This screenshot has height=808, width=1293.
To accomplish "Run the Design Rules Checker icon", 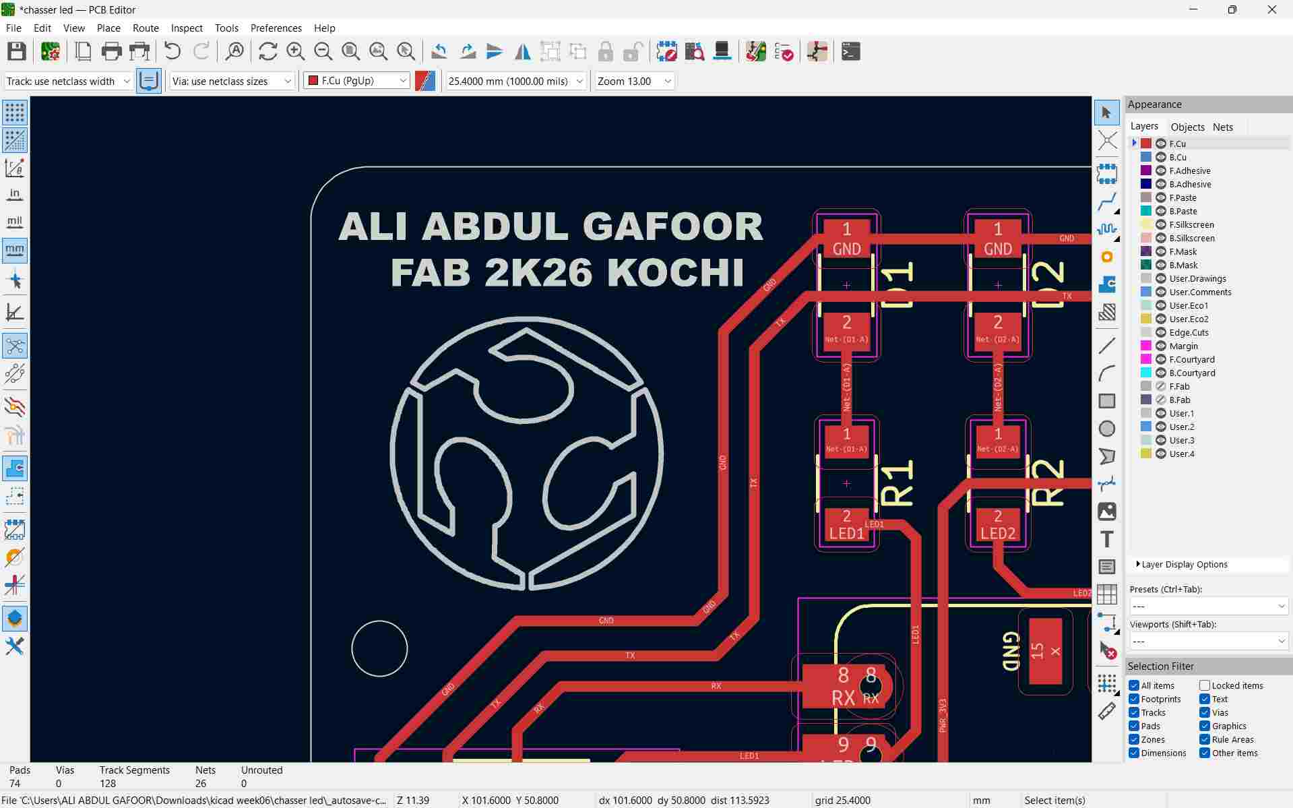I will (784, 51).
